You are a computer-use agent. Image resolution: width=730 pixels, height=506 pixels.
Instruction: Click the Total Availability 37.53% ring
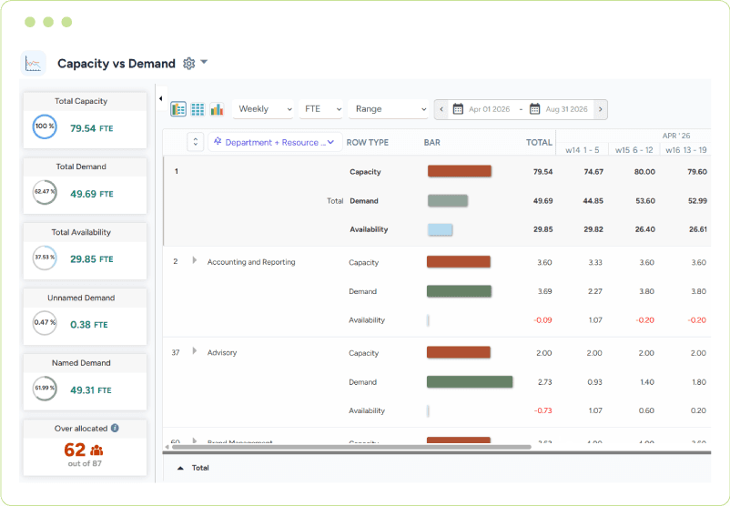(45, 258)
